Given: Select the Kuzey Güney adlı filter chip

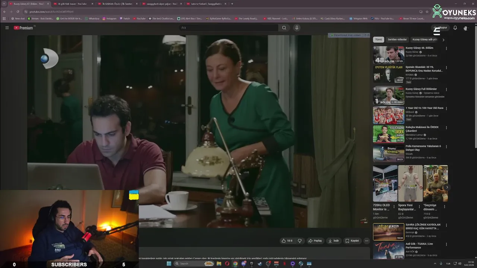Looking at the screenshot, I should point(424,39).
